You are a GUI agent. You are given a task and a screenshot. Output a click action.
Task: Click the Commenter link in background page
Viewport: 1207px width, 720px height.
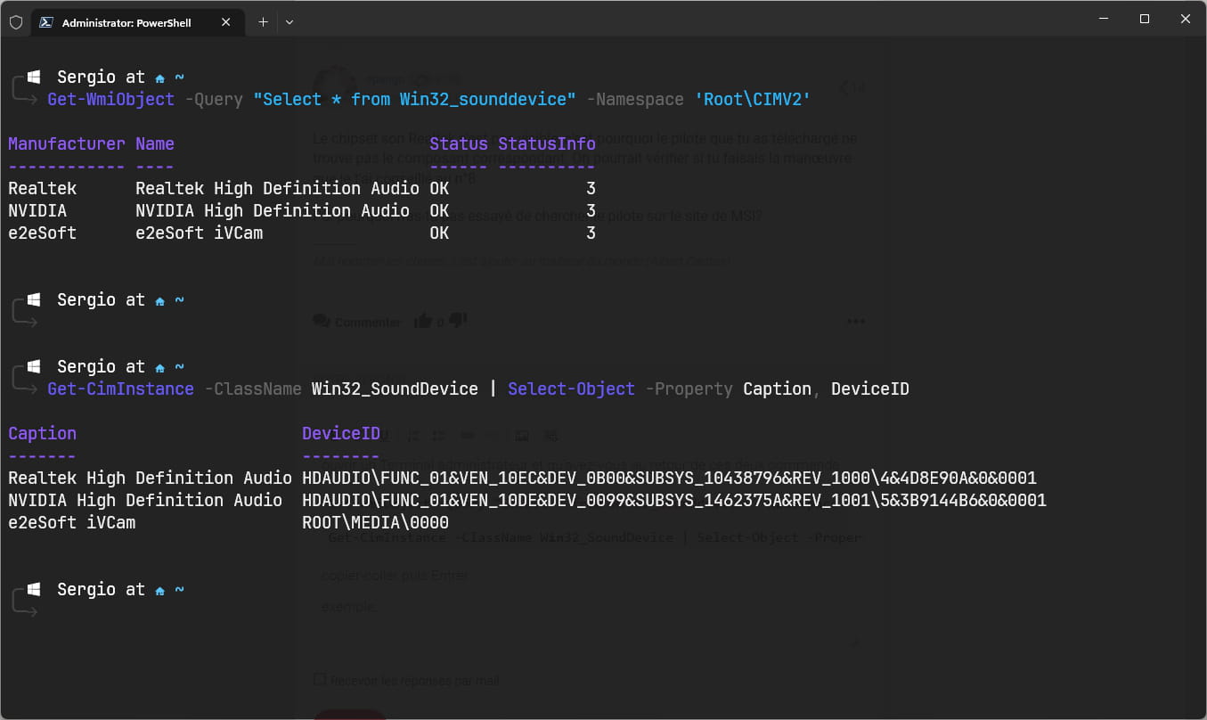tap(357, 322)
